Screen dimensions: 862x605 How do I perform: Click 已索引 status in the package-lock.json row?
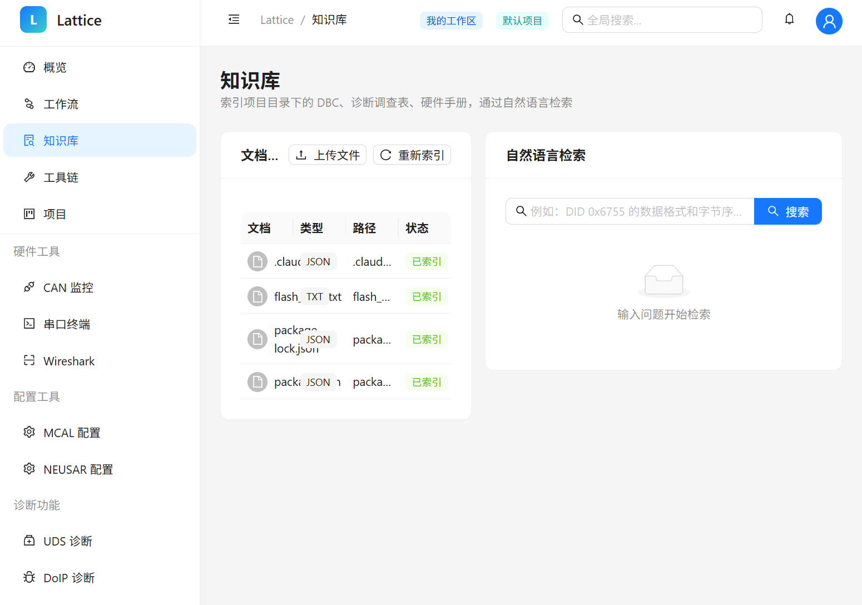(427, 339)
